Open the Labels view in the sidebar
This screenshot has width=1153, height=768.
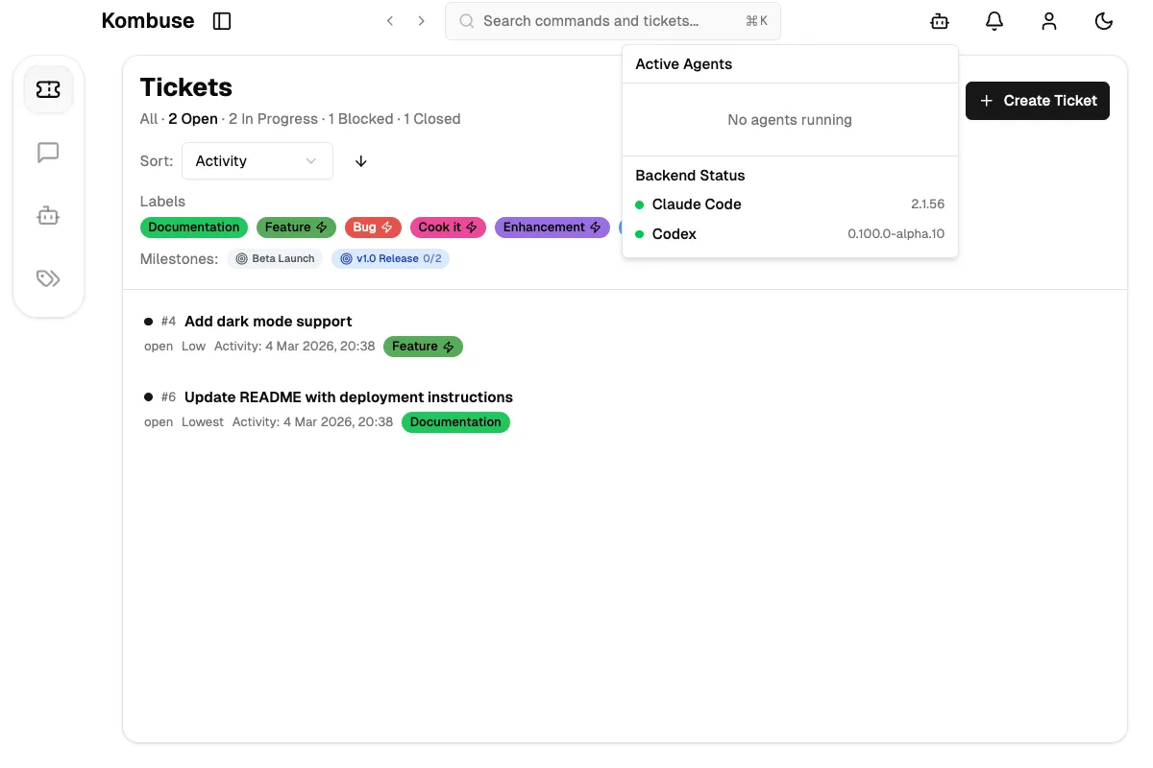47,278
